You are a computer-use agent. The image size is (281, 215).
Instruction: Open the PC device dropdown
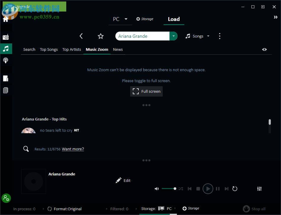tap(120, 19)
